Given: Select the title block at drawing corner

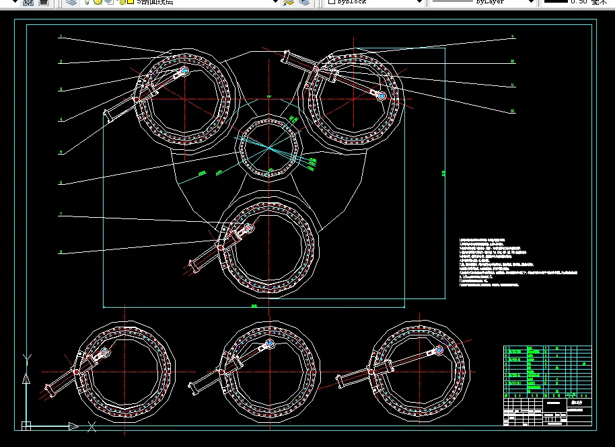Looking at the screenshot, I should [x=548, y=412].
